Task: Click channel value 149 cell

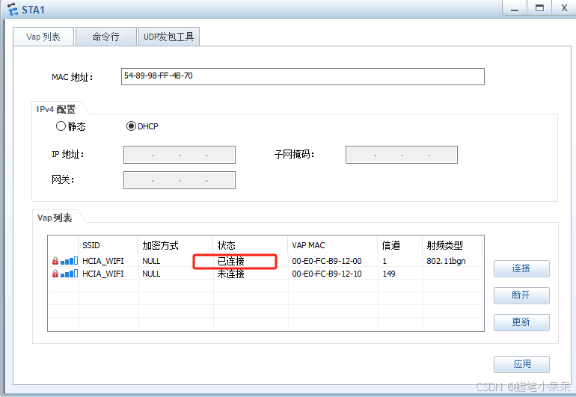Action: 389,274
